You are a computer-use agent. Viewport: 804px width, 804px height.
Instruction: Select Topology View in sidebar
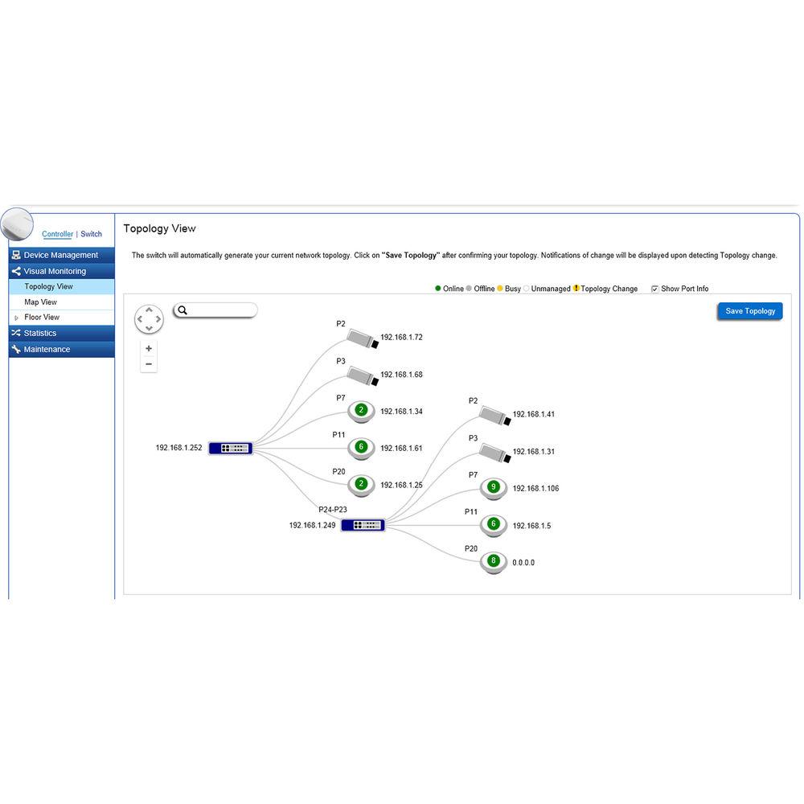point(48,286)
